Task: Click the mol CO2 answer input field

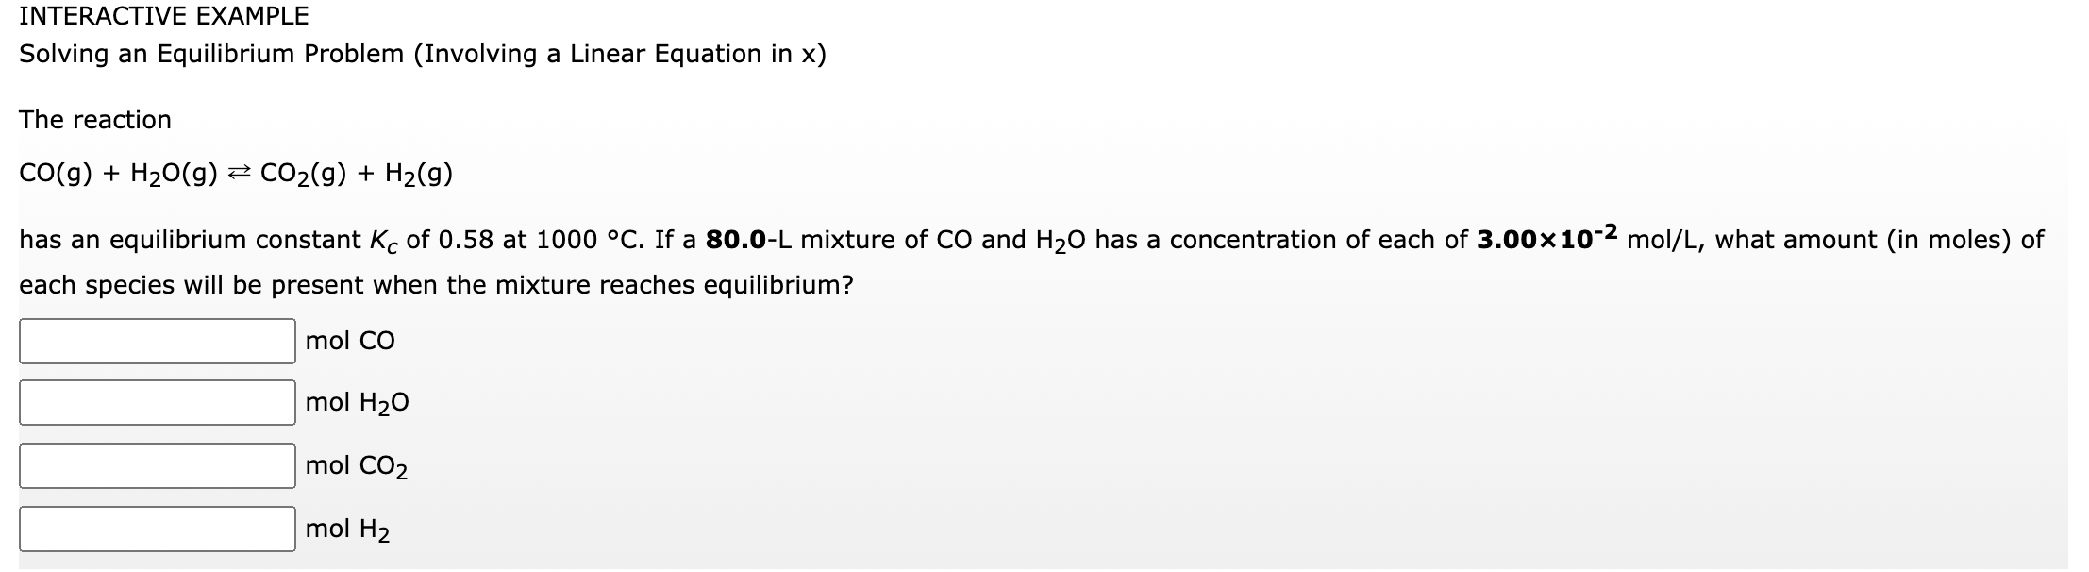Action: point(156,466)
